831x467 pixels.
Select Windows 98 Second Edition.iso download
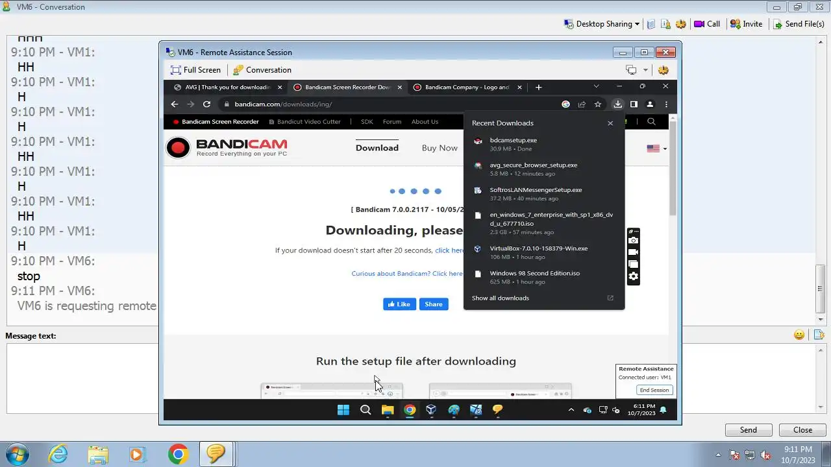(x=543, y=277)
